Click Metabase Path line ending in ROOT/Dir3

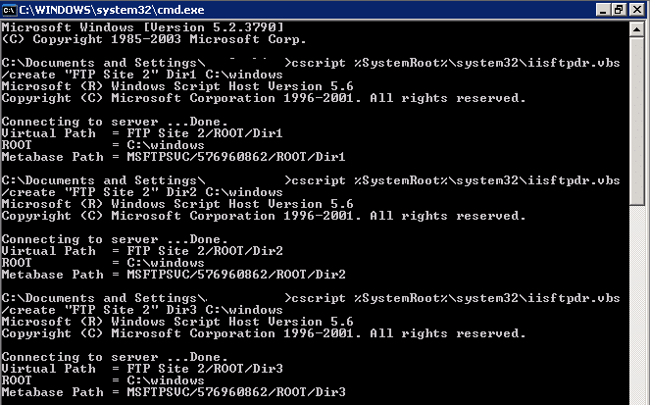[x=174, y=392]
